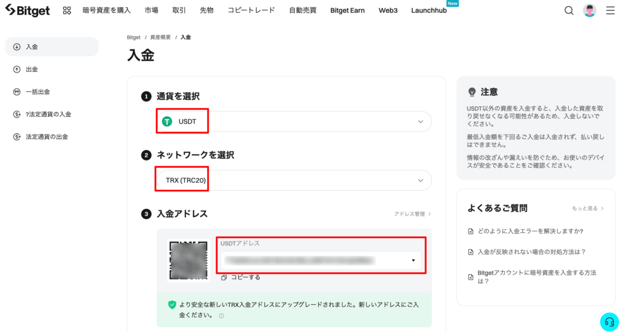The image size is (629, 332).
Task: Click the deposit icon beside 入金
Action: point(17,47)
